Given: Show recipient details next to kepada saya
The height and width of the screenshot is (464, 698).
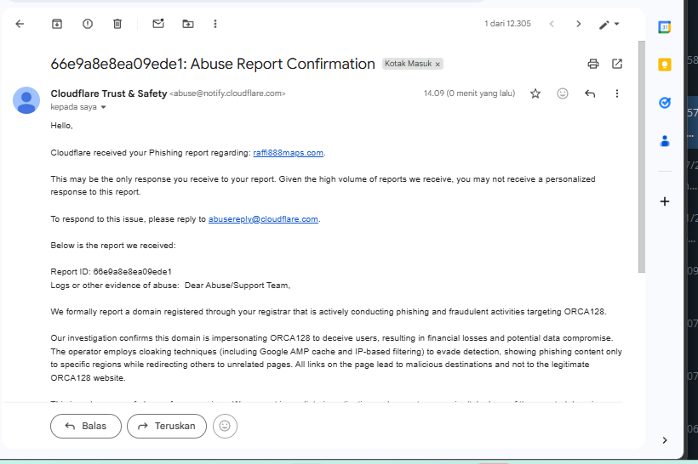Looking at the screenshot, I should pos(103,107).
